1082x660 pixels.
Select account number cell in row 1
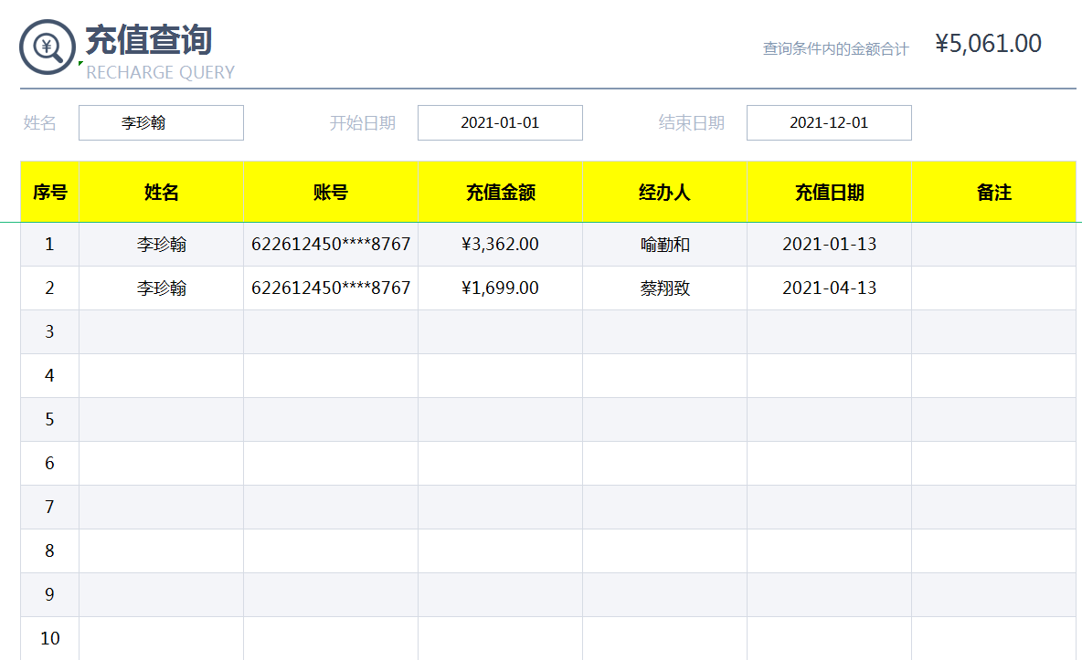pyautogui.click(x=331, y=244)
